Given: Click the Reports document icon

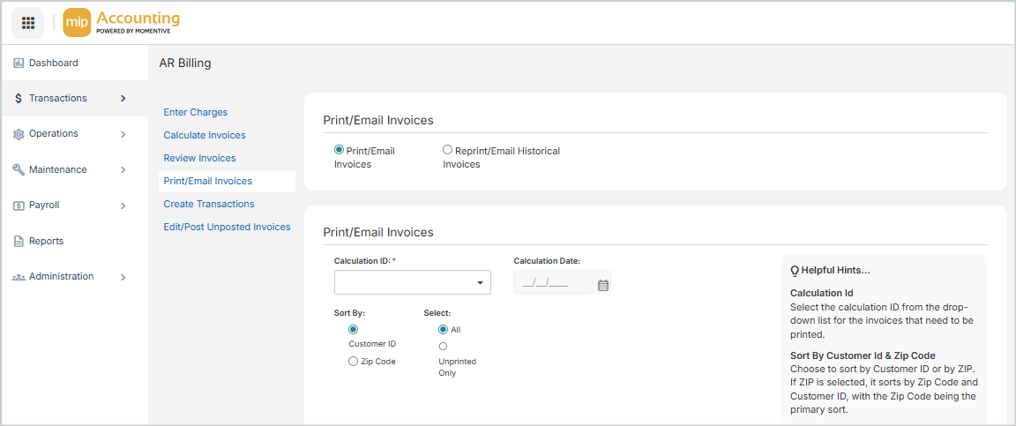Looking at the screenshot, I should pyautogui.click(x=19, y=241).
